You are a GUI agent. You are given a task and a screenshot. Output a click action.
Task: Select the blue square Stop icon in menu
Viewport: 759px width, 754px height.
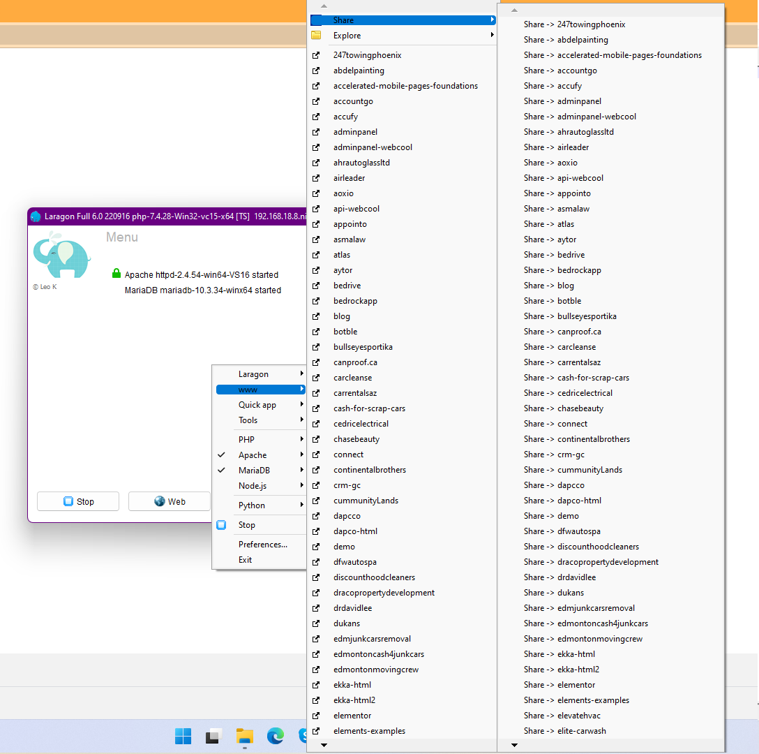pos(221,525)
